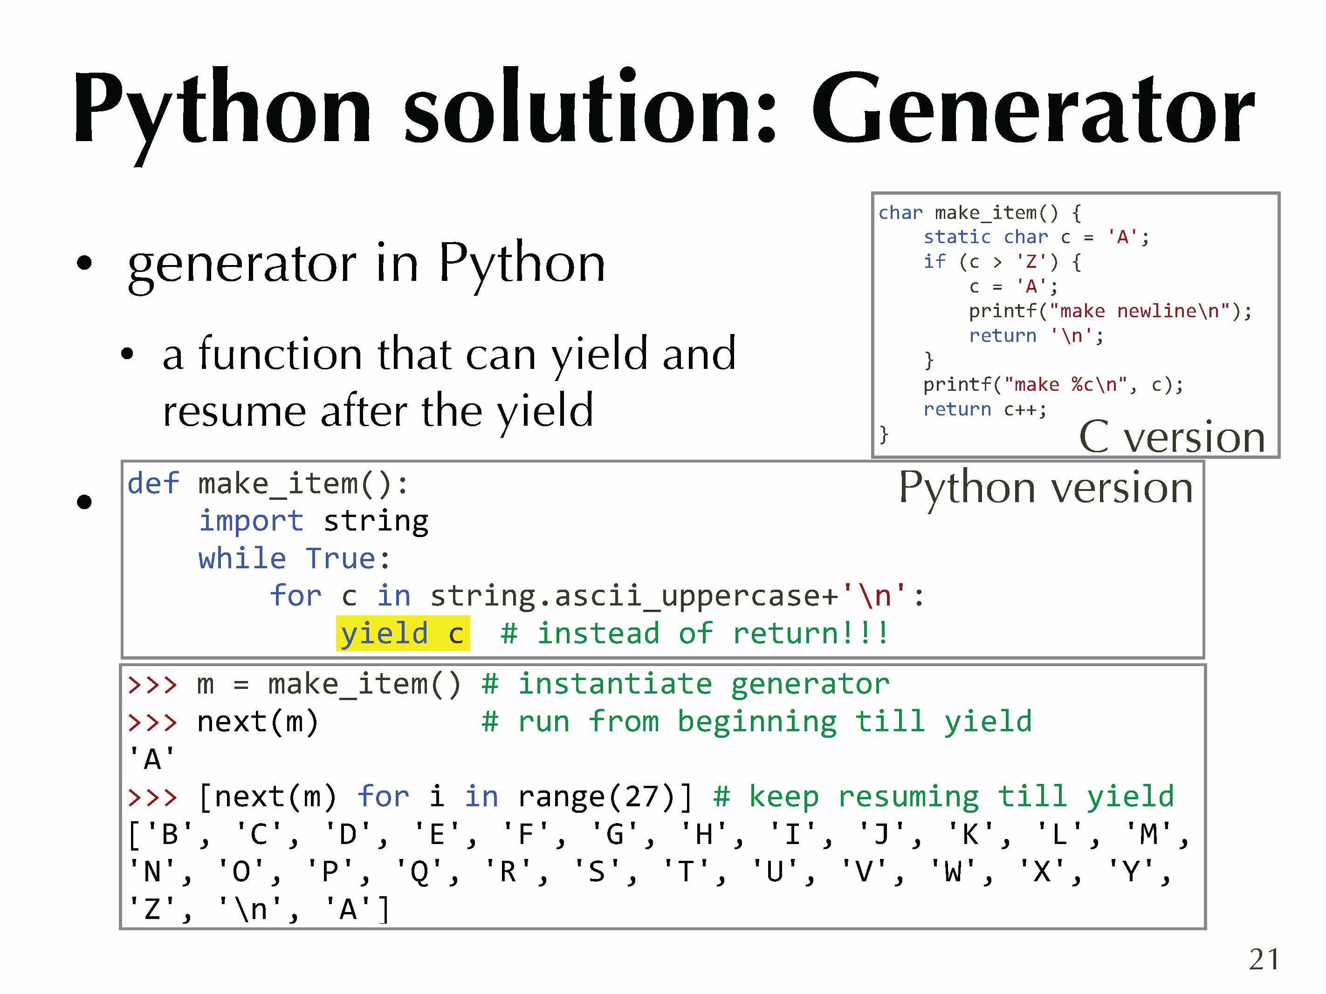Click the slide title 'Python solution: Generator'
This screenshot has height=994, width=1326.
click(663, 108)
